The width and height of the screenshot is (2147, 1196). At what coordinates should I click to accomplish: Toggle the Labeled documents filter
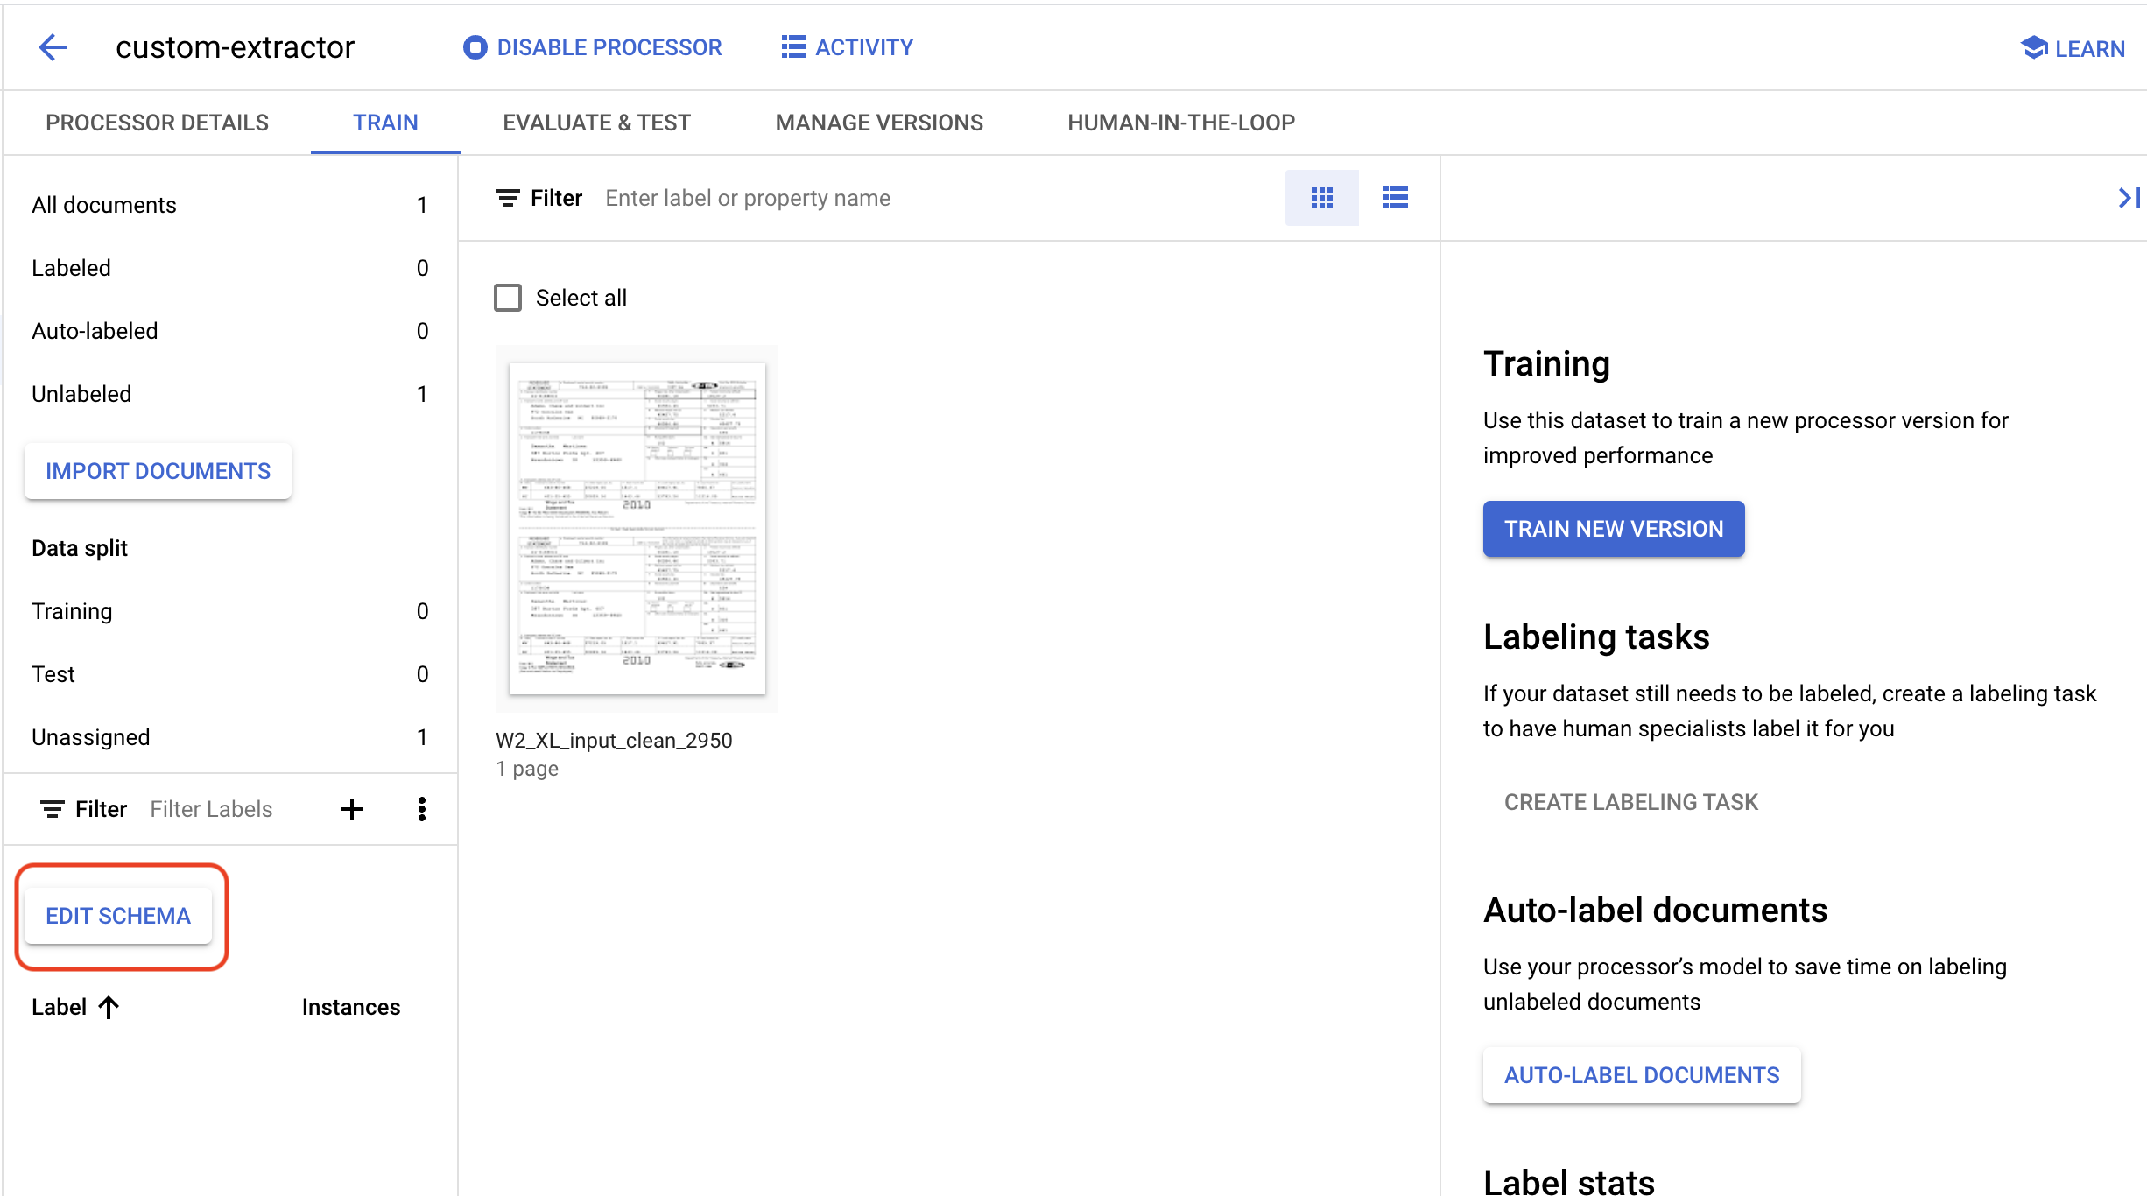(x=71, y=266)
